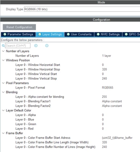
Task: Open the GPIO Settings tab
Action: pos(131,34)
